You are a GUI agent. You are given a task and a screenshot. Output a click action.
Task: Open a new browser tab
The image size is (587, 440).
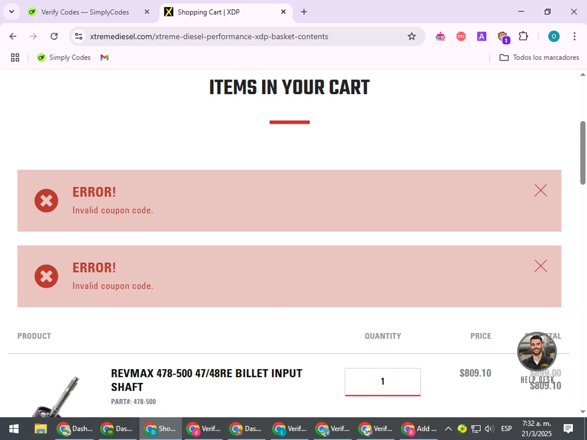tap(304, 12)
